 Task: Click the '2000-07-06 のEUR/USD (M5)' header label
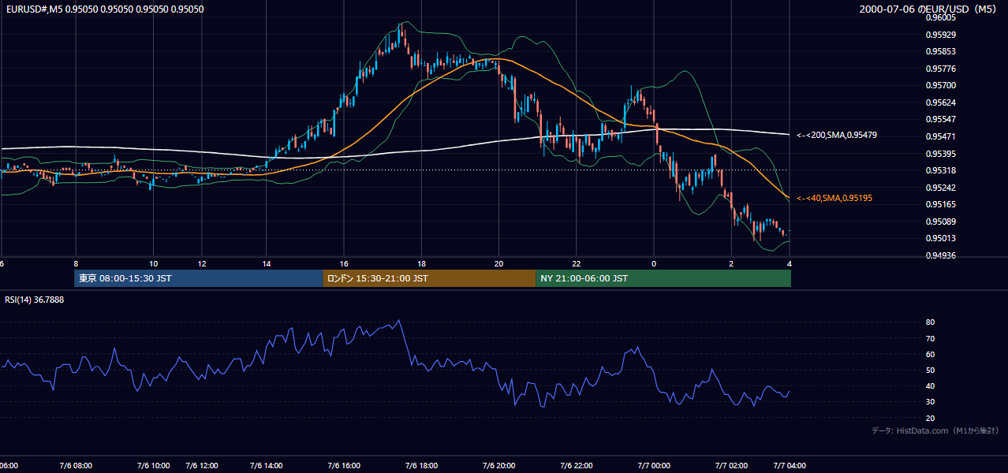pyautogui.click(x=929, y=9)
